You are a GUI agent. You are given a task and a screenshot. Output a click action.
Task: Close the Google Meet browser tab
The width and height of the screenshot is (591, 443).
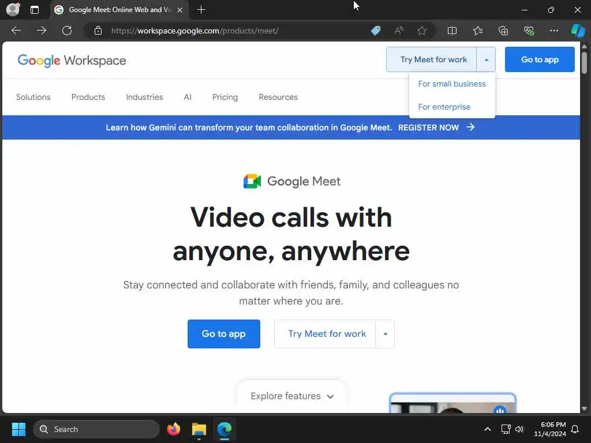click(x=180, y=10)
